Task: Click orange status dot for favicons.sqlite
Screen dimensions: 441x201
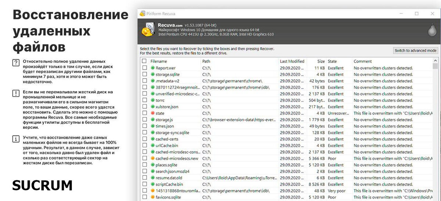Action: pos(153,197)
